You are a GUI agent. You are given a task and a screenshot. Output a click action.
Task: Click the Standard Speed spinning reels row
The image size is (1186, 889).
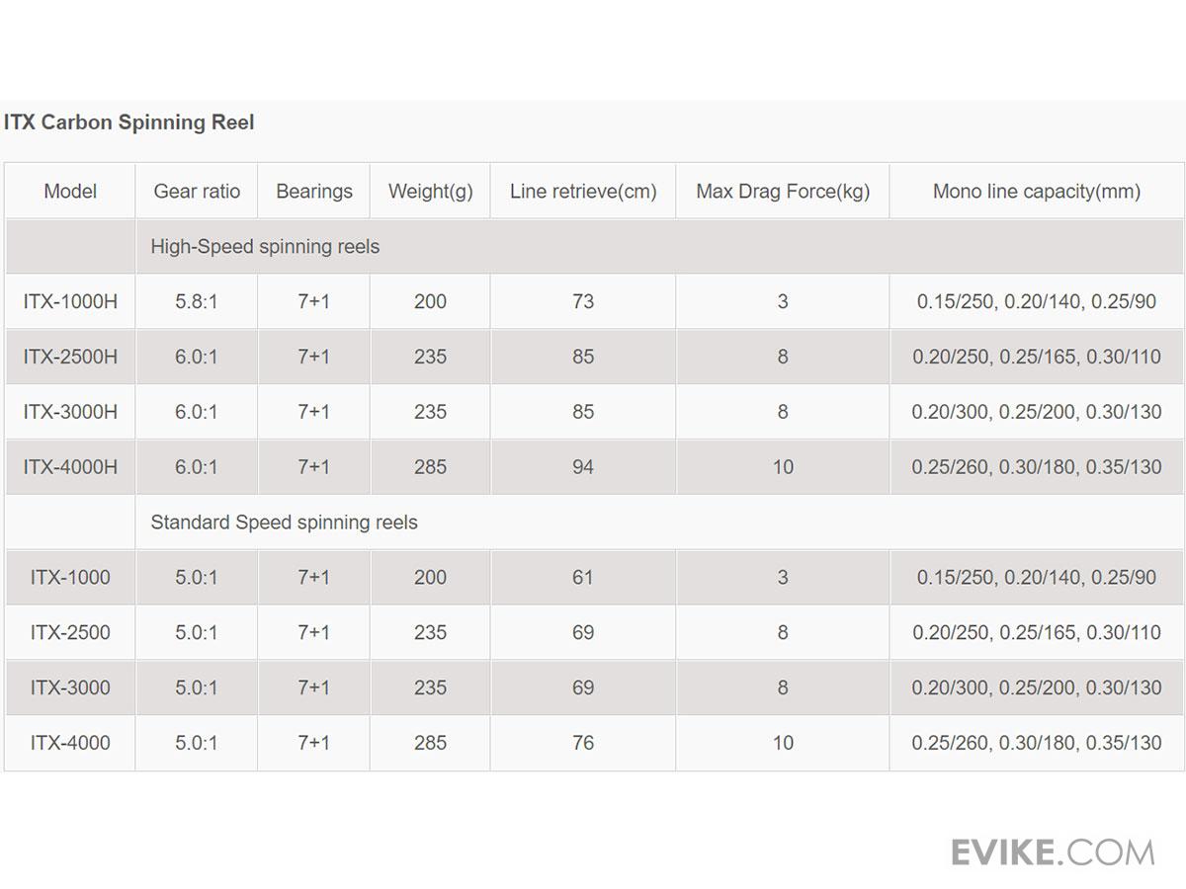tap(284, 523)
